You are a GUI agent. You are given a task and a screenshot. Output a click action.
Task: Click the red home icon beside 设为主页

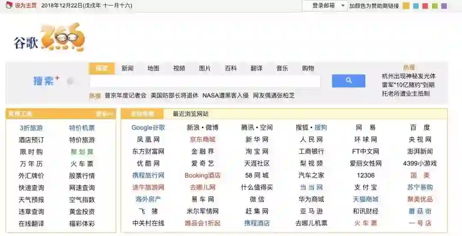coord(9,5)
